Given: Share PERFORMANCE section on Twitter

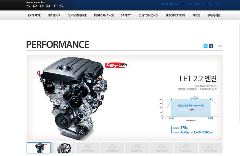Looking at the screenshot, I should (x=205, y=46).
